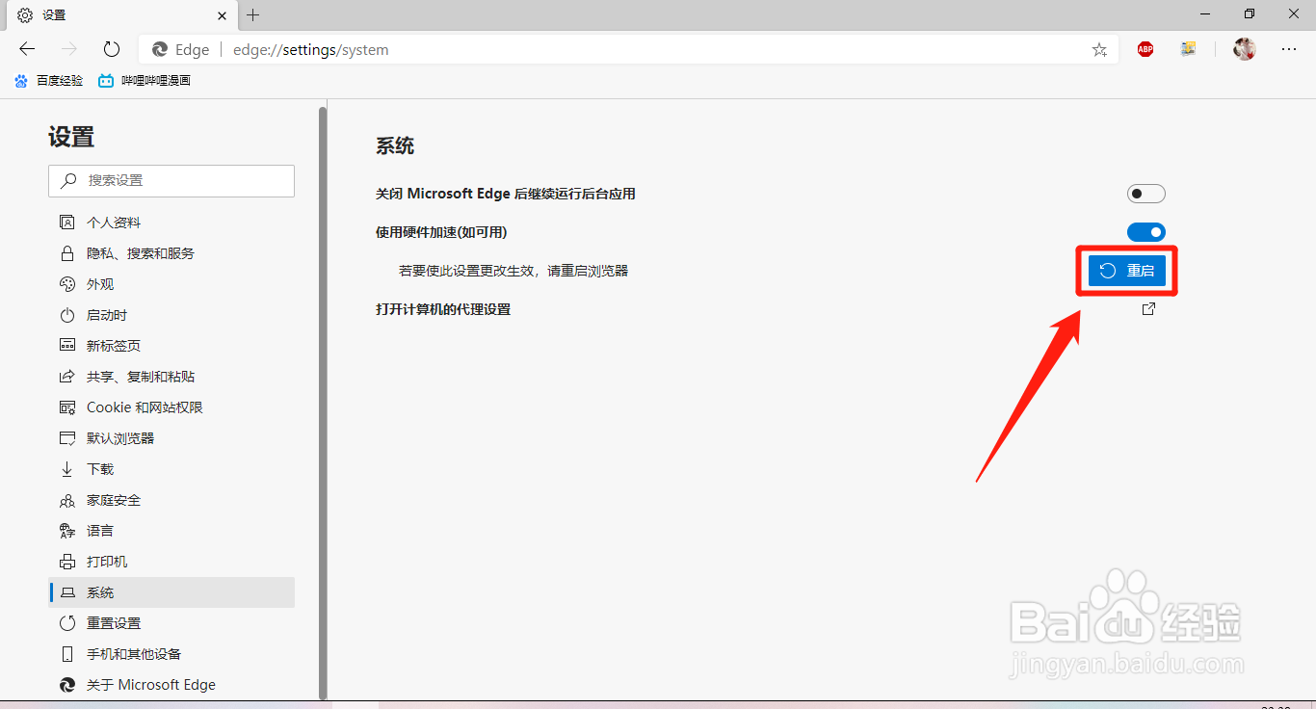Open a new tab with plus

click(x=253, y=15)
